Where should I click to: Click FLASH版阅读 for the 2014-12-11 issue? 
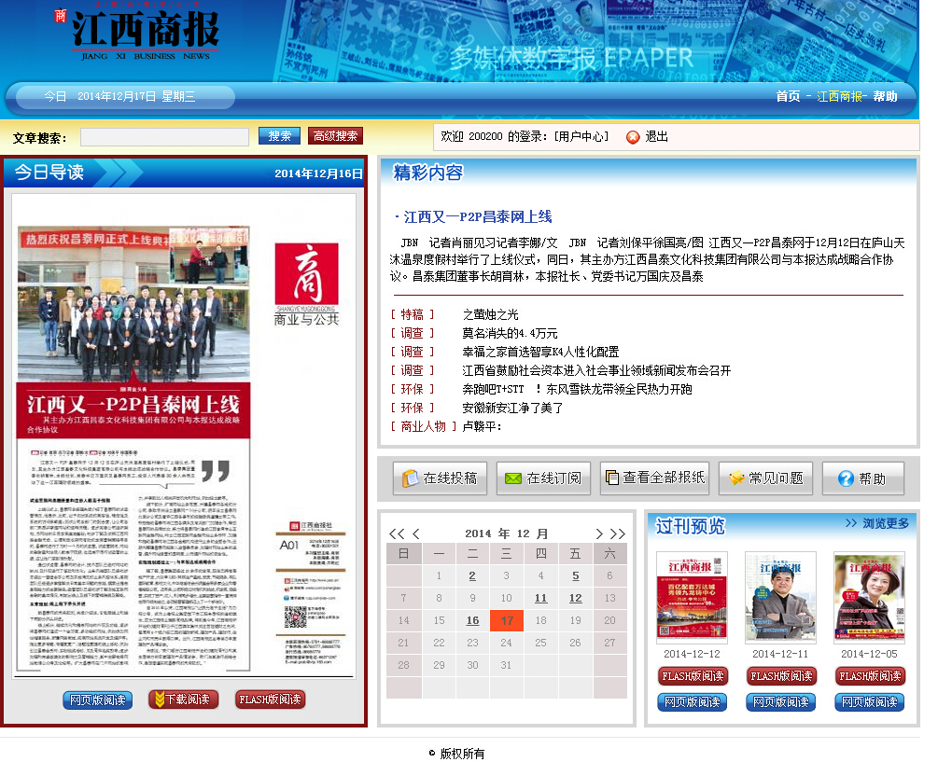point(781,676)
